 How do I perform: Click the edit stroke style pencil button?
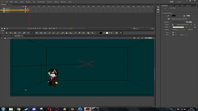[x=195, y=25]
